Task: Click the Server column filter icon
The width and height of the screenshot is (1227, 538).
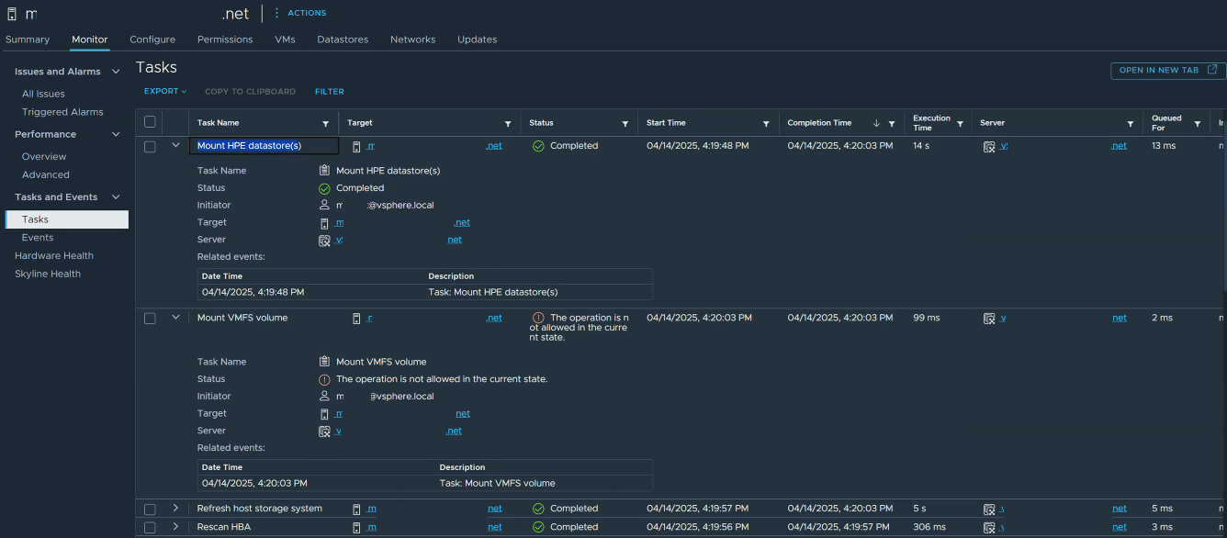Action: click(x=1131, y=124)
